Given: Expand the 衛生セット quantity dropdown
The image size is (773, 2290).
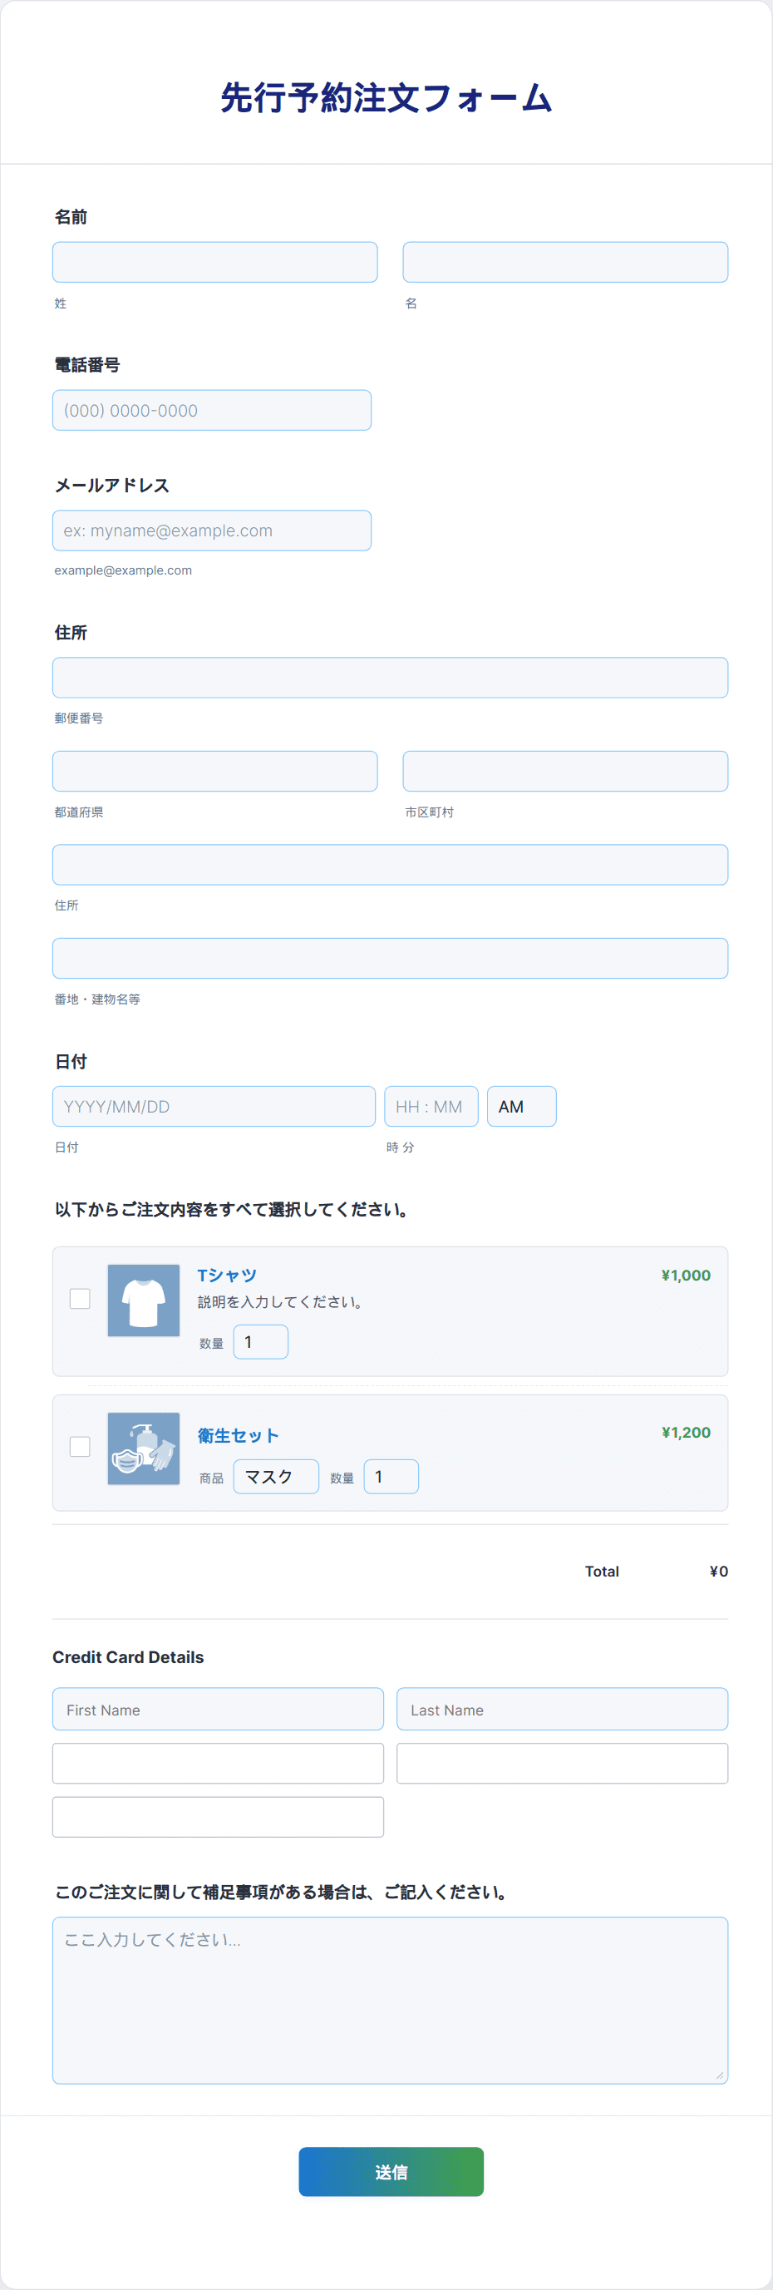Looking at the screenshot, I should pyautogui.click(x=391, y=1477).
